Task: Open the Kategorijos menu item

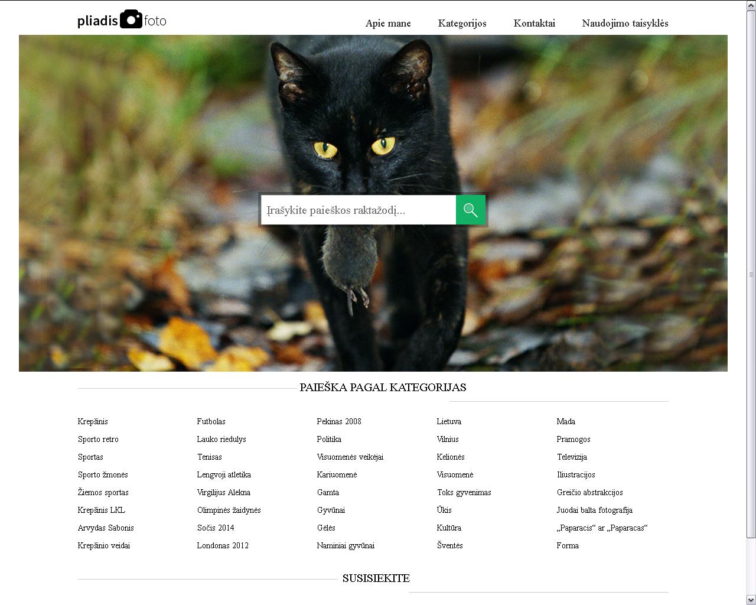Action: [462, 23]
